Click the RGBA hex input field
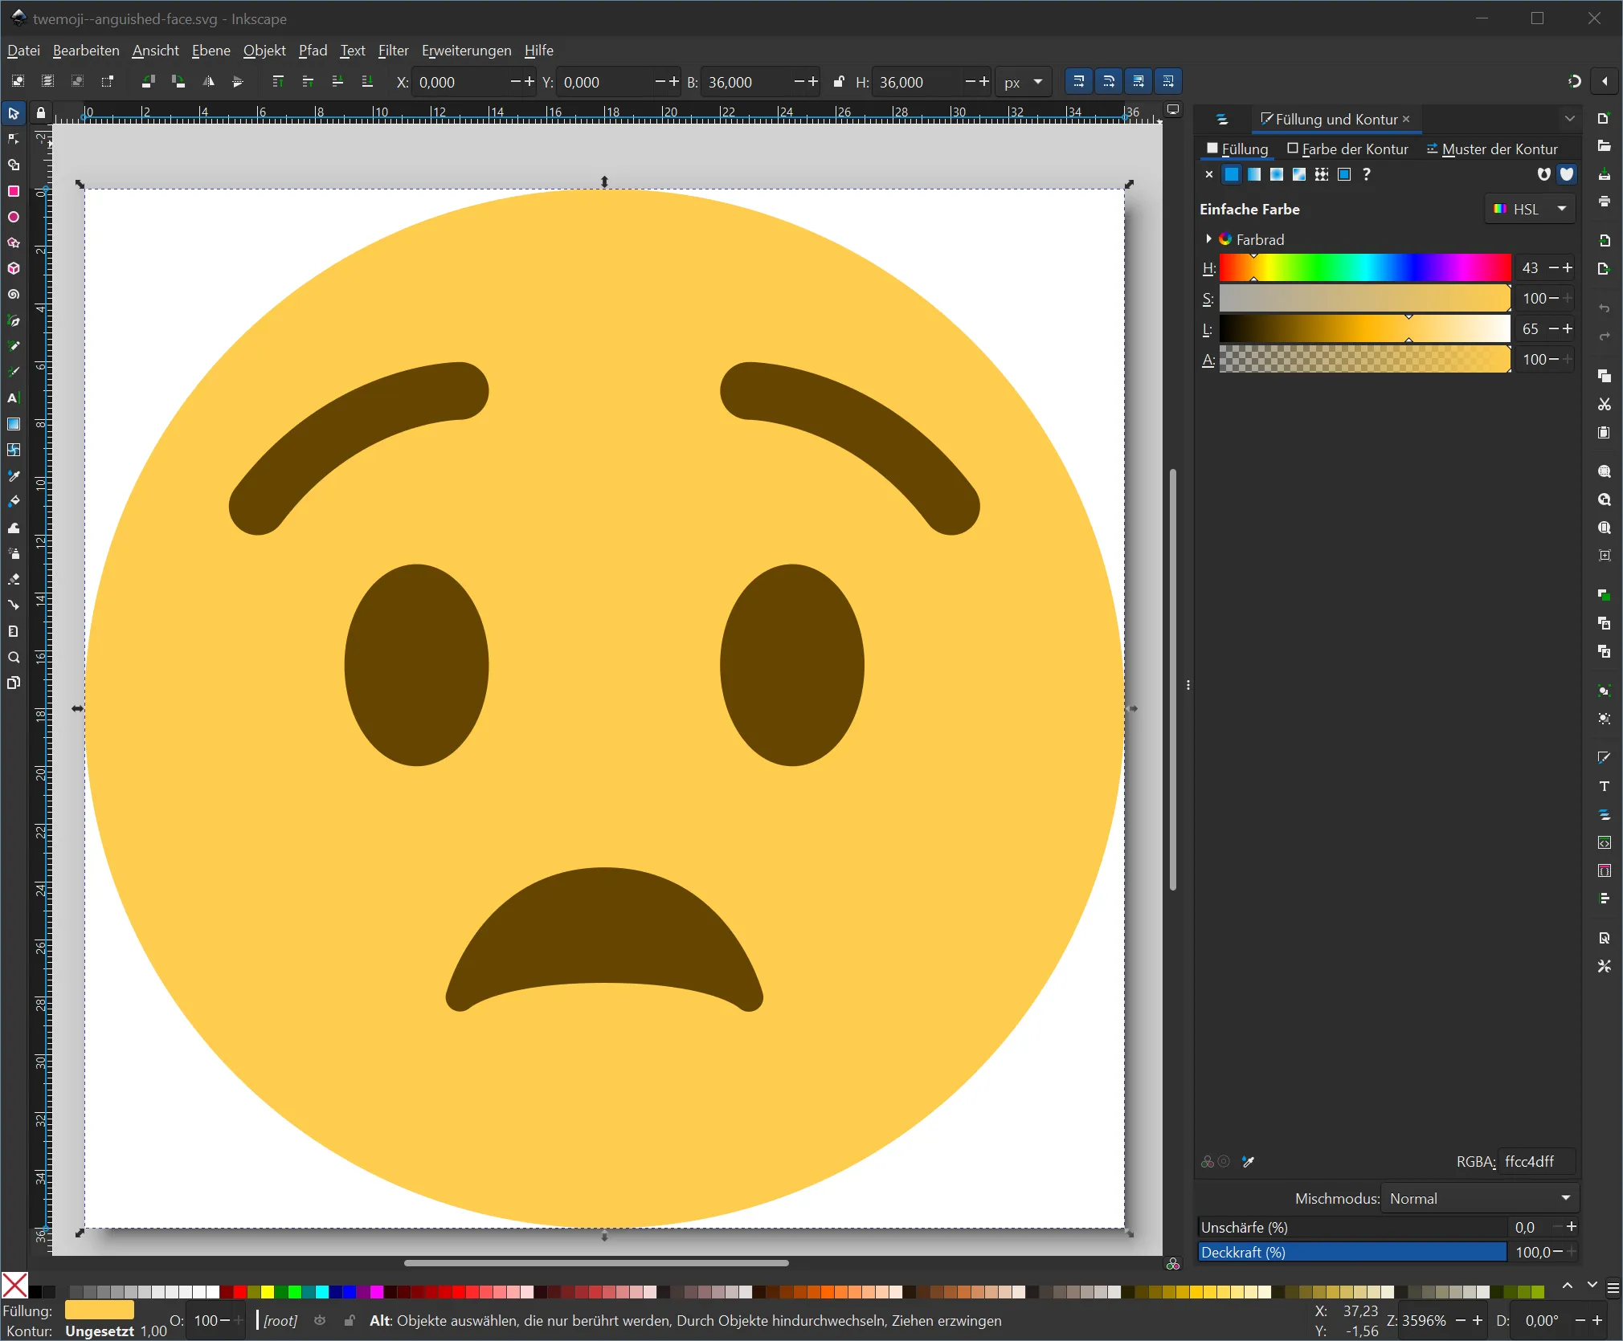The image size is (1623, 1341). 1535,1162
